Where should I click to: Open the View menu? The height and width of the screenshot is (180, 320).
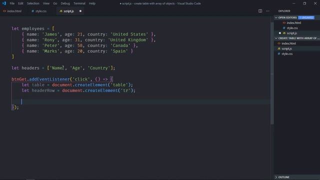(46, 3)
